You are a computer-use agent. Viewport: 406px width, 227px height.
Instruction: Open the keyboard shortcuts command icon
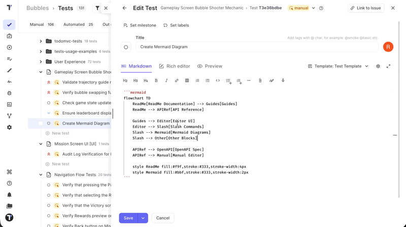coord(9,172)
